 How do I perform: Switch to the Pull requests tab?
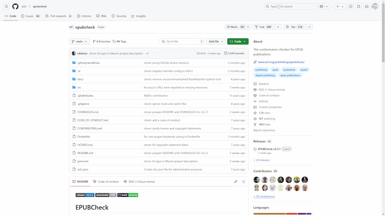[x=59, y=16]
